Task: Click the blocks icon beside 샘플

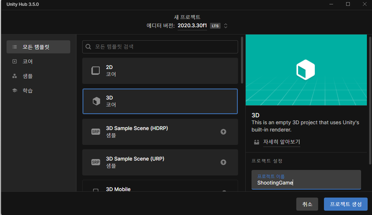Action: [x=15, y=76]
